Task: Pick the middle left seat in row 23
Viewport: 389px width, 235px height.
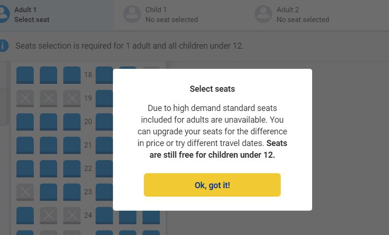Action: pyautogui.click(x=48, y=192)
